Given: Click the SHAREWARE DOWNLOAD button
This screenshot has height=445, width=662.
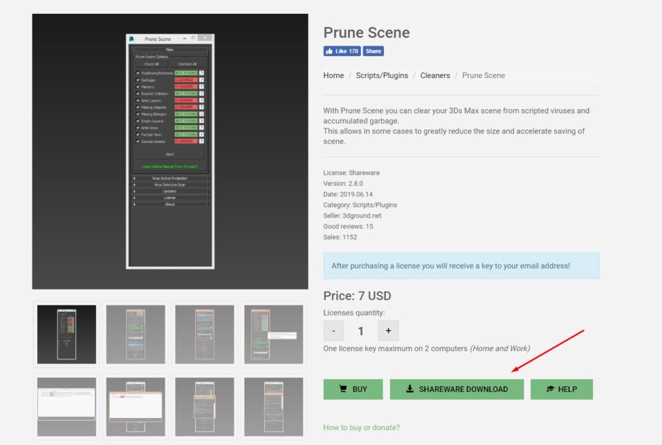Looking at the screenshot, I should (x=457, y=389).
